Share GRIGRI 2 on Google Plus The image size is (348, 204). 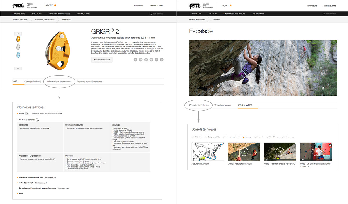coord(146,60)
